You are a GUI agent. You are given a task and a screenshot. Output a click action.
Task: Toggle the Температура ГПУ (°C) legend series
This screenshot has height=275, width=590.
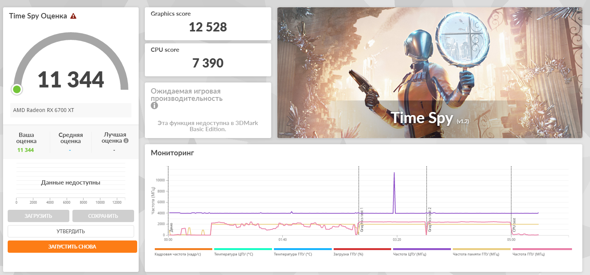coord(303,252)
